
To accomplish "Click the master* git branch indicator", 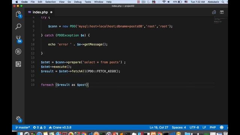I will (x=22, y=127).
